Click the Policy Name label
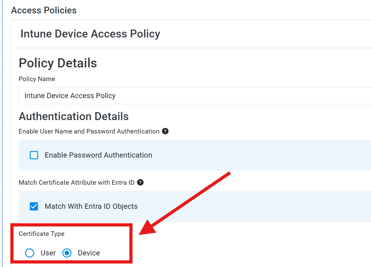The height and width of the screenshot is (267, 371). 37,79
